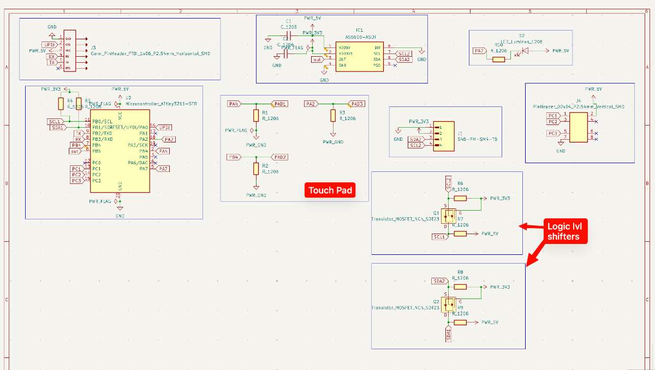Click the red Touch Pad annotation

(331, 190)
